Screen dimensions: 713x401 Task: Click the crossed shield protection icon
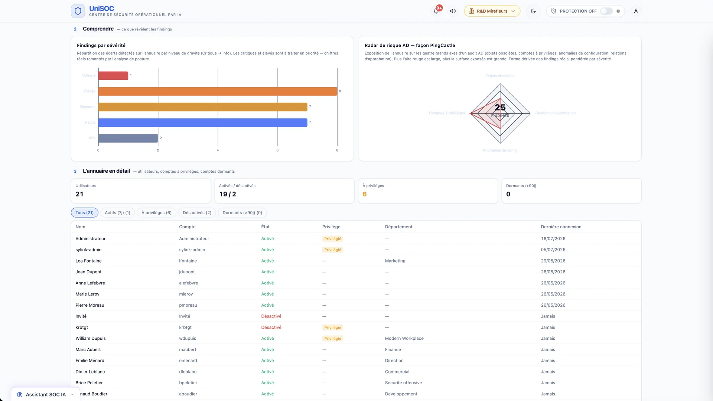(x=553, y=11)
